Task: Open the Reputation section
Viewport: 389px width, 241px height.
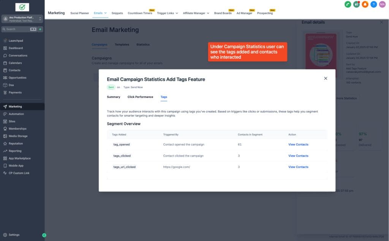Action: pos(15,143)
